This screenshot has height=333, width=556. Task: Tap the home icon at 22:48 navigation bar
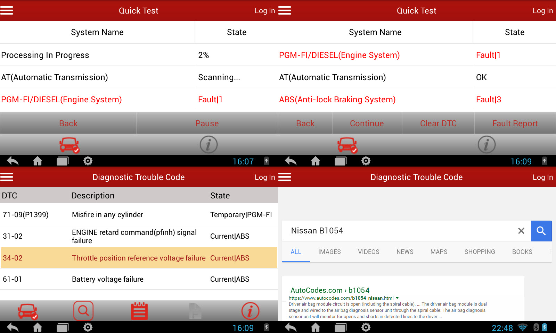pyautogui.click(x=316, y=327)
